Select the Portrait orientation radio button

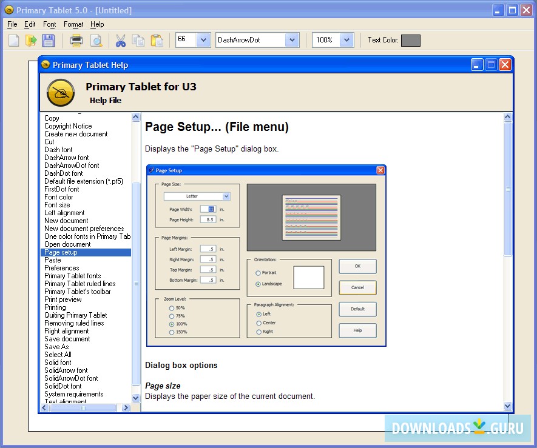click(258, 273)
